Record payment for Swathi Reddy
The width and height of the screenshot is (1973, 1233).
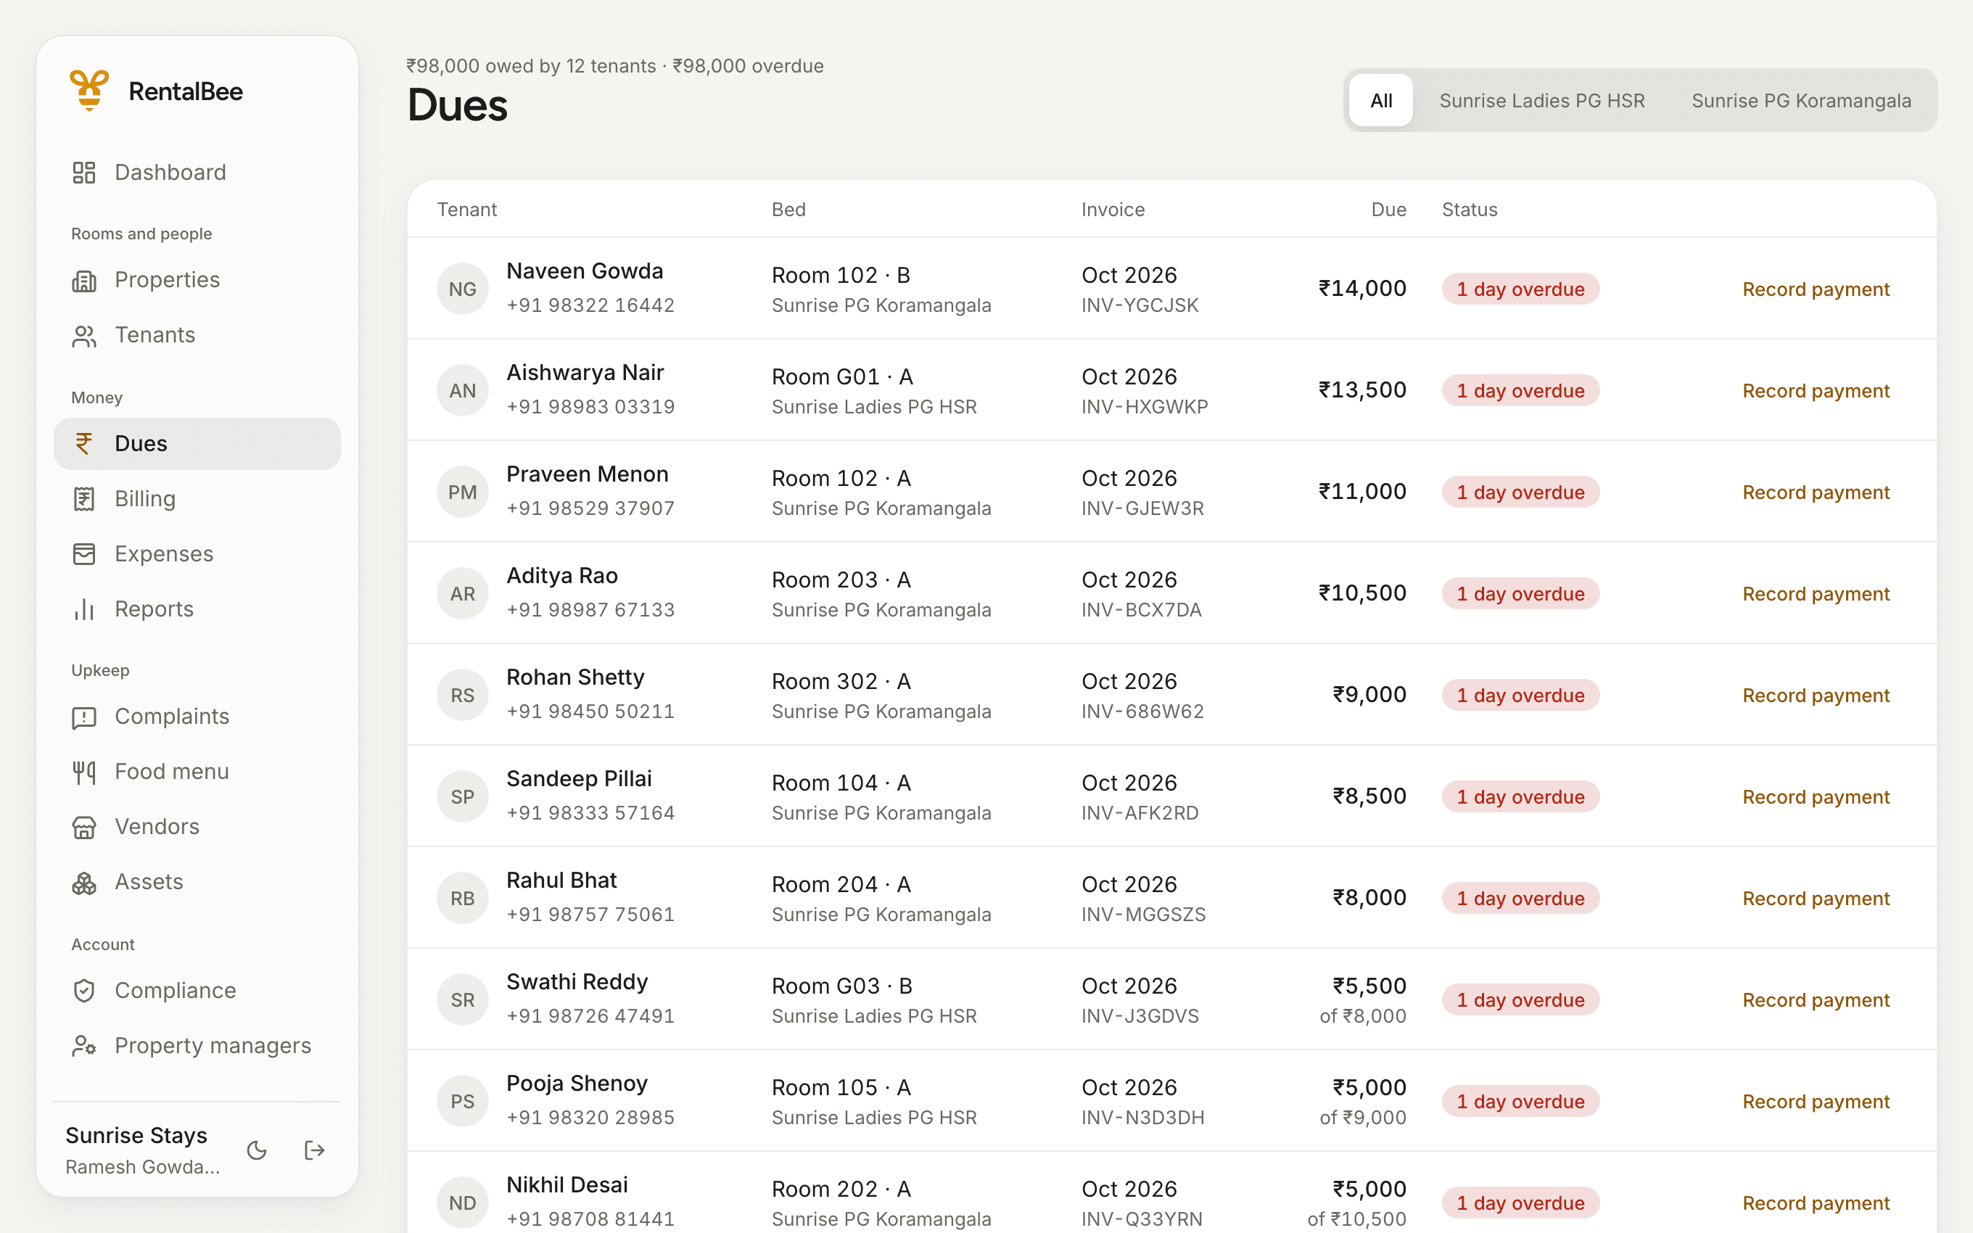point(1816,999)
